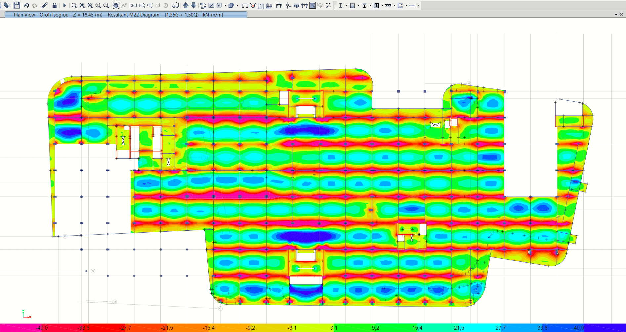626x332 pixels.
Task: Open dropdown beside slab design icon
Action: tap(418, 5)
